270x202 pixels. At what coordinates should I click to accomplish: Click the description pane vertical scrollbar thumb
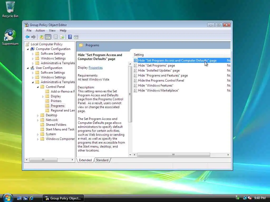(130, 94)
